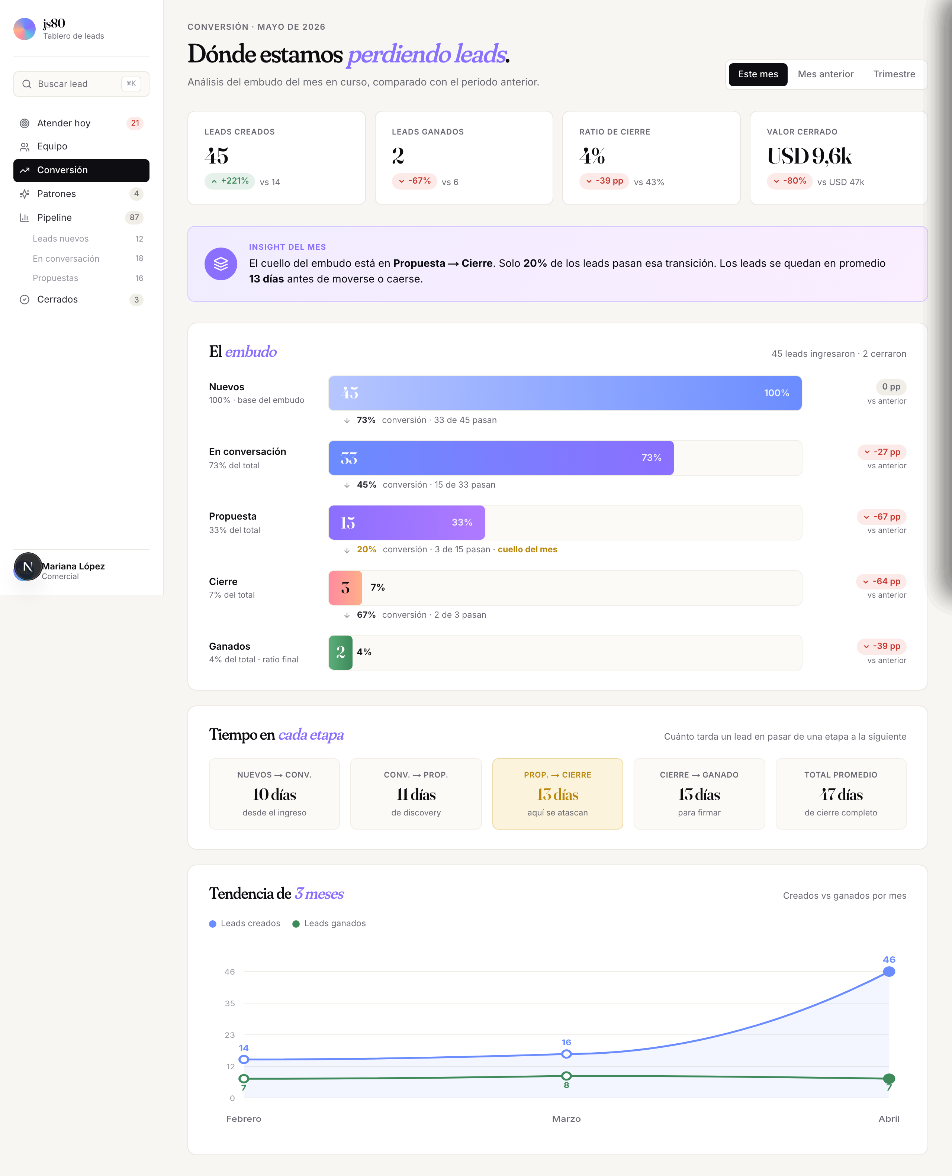Click the 20% conversión down arrow
The height and width of the screenshot is (1176, 952).
tap(347, 550)
